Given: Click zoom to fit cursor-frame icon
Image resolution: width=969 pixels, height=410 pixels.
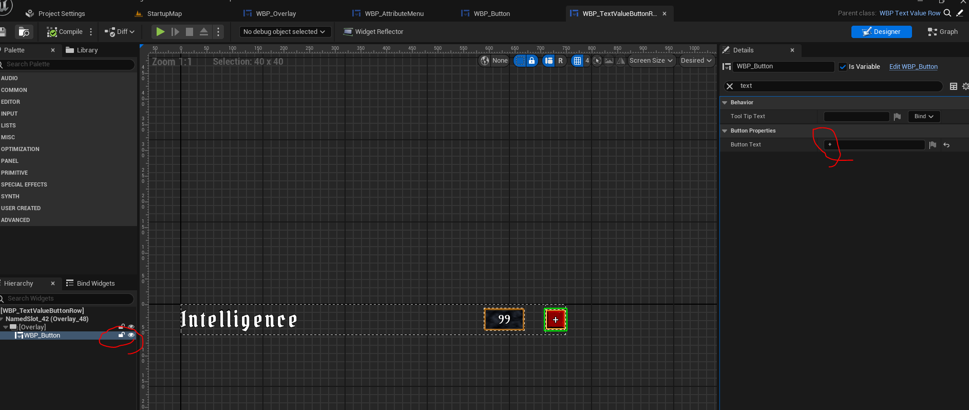Looking at the screenshot, I should click(x=597, y=61).
